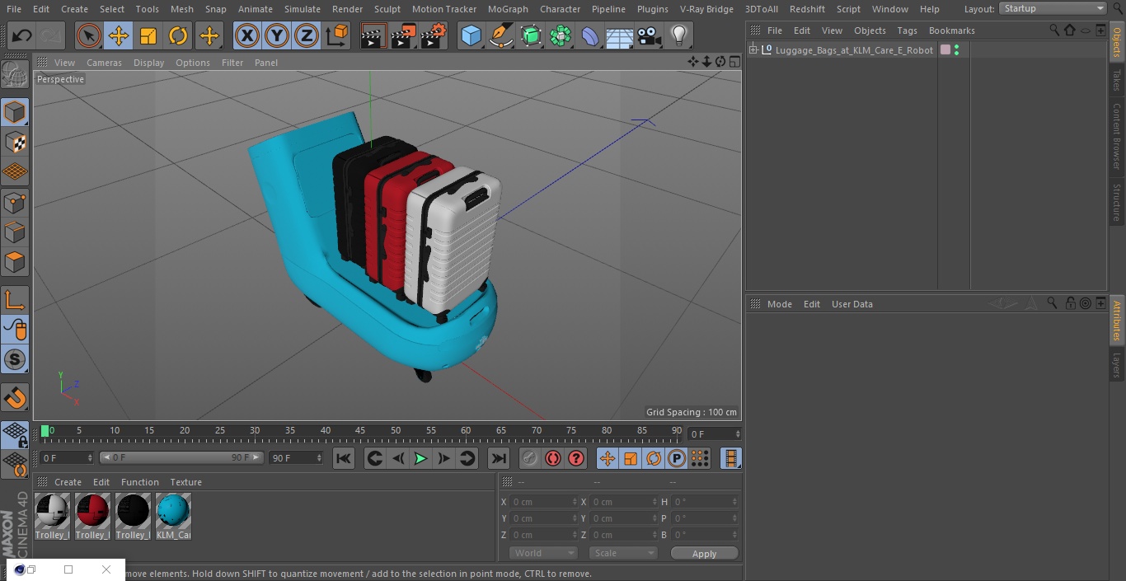Switch to Points mode

click(x=15, y=202)
